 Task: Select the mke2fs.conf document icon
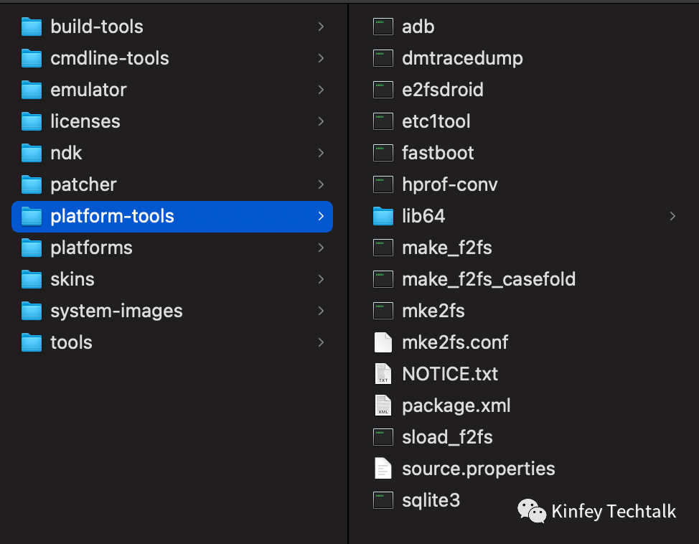coord(383,342)
